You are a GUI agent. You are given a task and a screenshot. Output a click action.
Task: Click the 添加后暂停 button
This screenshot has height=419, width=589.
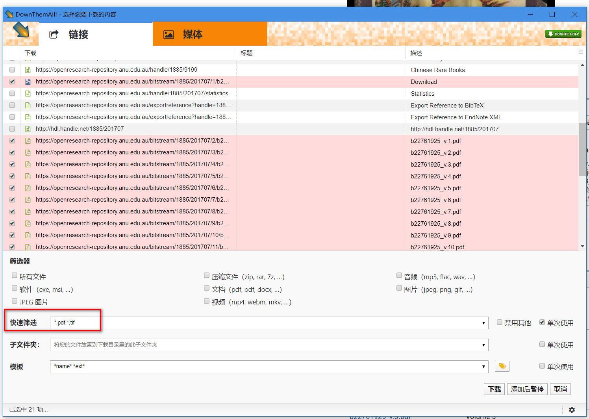527,389
